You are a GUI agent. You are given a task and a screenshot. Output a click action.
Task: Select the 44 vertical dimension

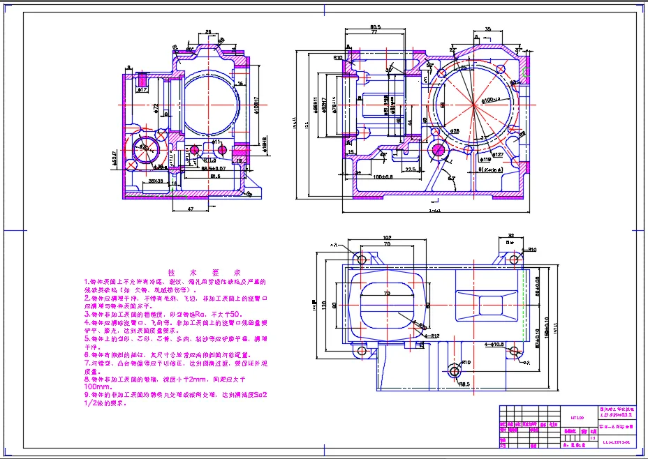(x=410, y=123)
